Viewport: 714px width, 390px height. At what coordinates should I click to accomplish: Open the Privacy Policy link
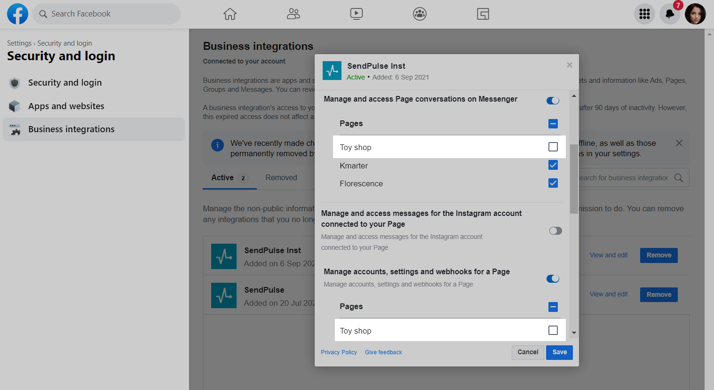[x=339, y=352]
